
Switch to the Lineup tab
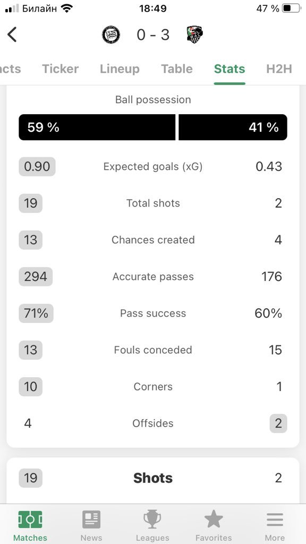tap(120, 69)
